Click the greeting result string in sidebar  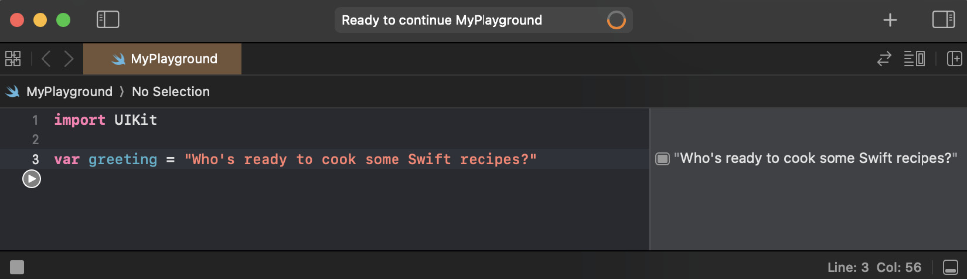(815, 158)
